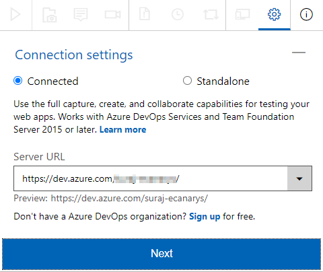Open the device browser icon
The image size is (323, 272).
[x=242, y=14]
